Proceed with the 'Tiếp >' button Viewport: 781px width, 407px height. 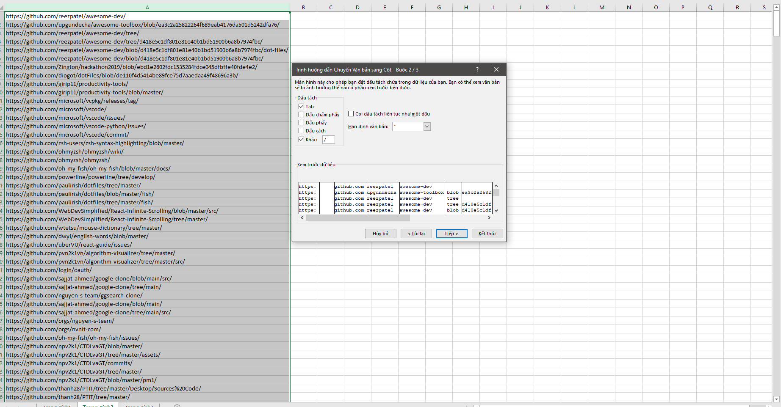click(451, 234)
